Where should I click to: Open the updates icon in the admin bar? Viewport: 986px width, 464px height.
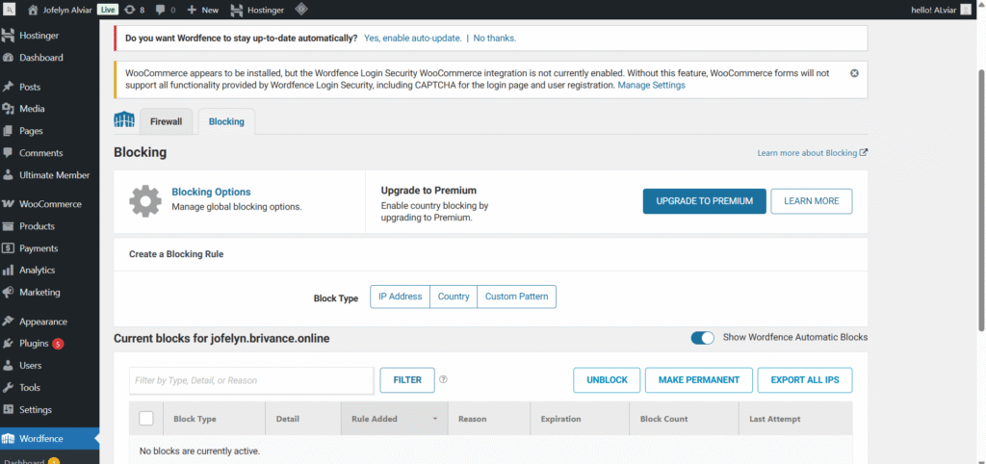point(134,10)
